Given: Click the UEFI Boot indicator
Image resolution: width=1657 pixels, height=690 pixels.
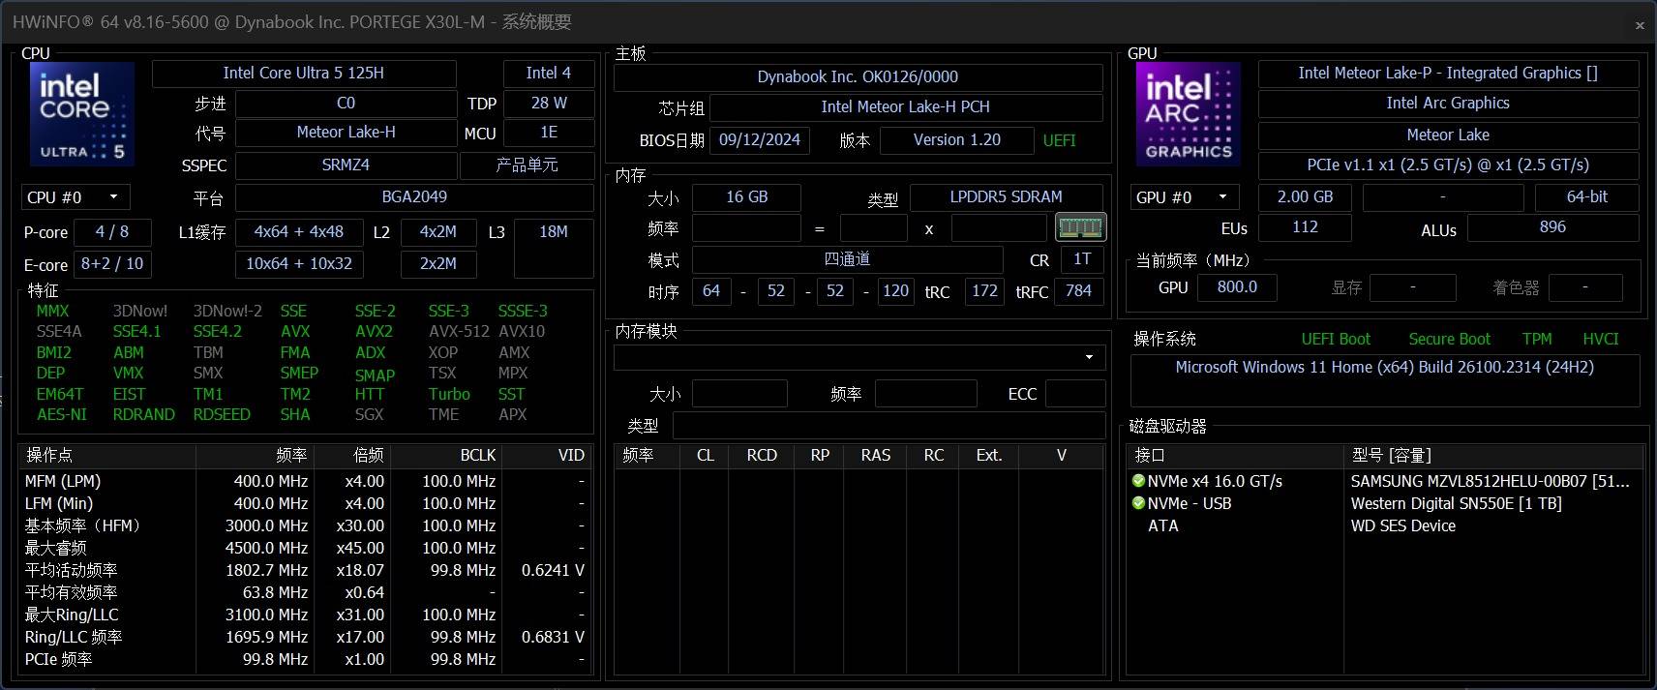Looking at the screenshot, I should click(x=1336, y=339).
